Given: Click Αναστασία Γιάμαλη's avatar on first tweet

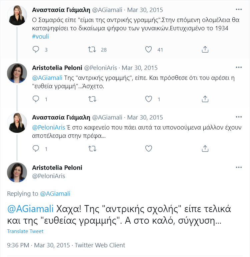Looking at the screenshot, I should (x=17, y=15).
